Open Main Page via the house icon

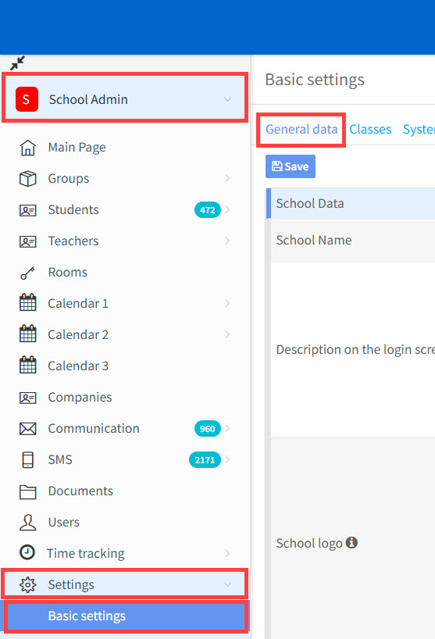coord(27,148)
